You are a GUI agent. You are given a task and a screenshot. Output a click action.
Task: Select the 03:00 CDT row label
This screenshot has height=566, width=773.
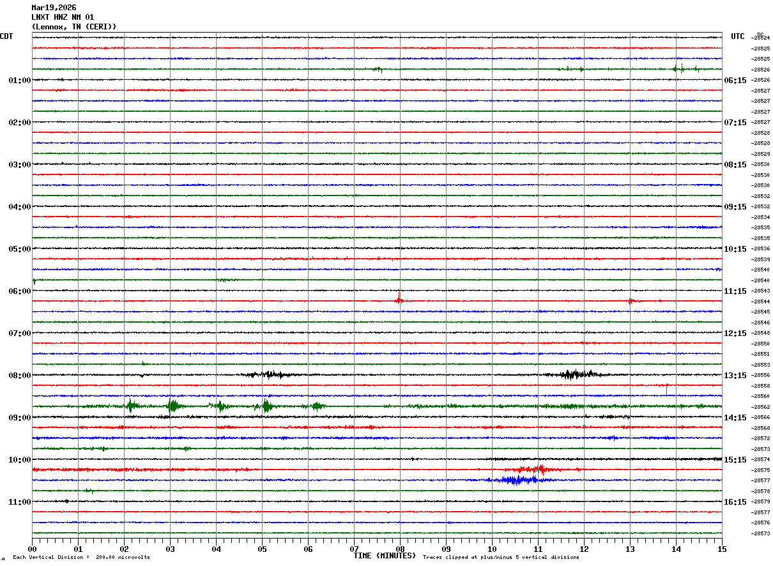[19, 165]
